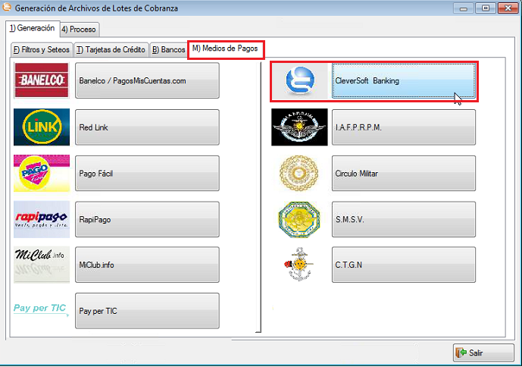Image resolution: width=522 pixels, height=367 pixels.
Task: Switch to the 4) Proceso tab
Action: pos(79,30)
